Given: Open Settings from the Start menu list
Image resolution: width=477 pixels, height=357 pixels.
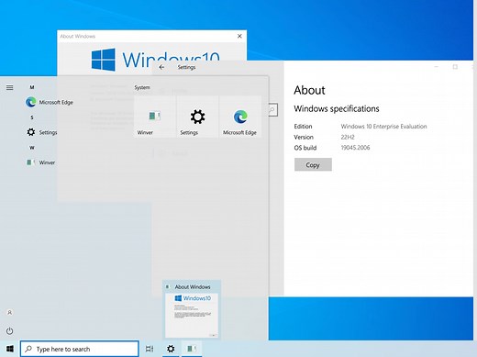Looking at the screenshot, I should (41, 132).
